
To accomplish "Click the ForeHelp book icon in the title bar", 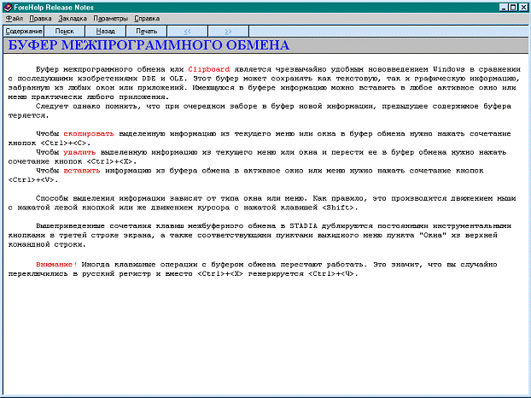I will pos(8,7).
